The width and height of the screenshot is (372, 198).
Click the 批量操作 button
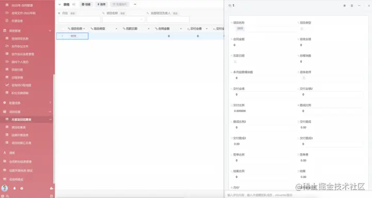click(x=119, y=4)
